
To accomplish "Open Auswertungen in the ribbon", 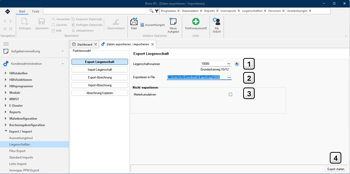I will [x=153, y=25].
